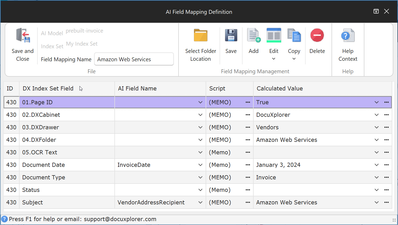Click the Copy icon in toolbar
Viewport: 398px width, 225px height.
(294, 35)
